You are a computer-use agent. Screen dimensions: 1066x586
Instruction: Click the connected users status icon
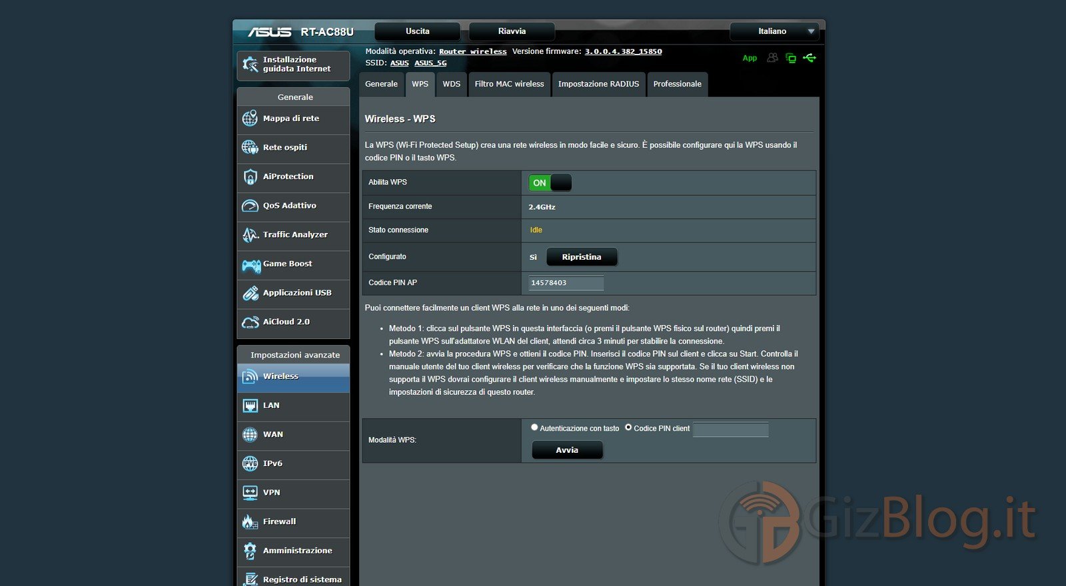772,58
